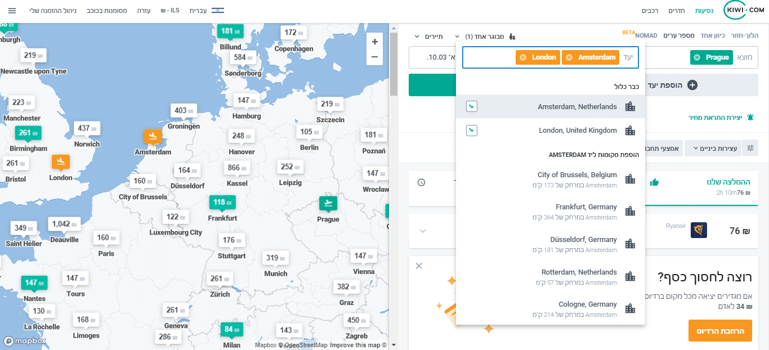Expand the Ryanair 76 flight result
Screen dimensions: 769x350
(423, 231)
